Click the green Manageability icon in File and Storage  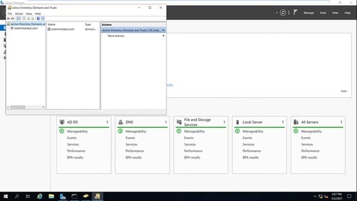click(x=178, y=131)
